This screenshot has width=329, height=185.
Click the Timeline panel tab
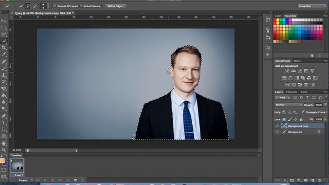point(16,155)
